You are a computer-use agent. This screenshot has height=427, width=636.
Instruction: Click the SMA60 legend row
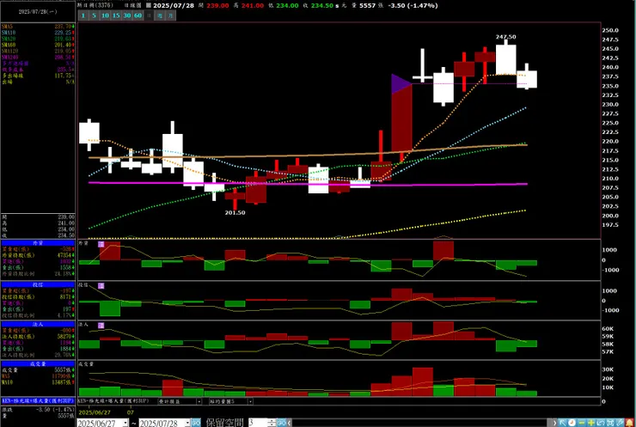click(x=38, y=45)
